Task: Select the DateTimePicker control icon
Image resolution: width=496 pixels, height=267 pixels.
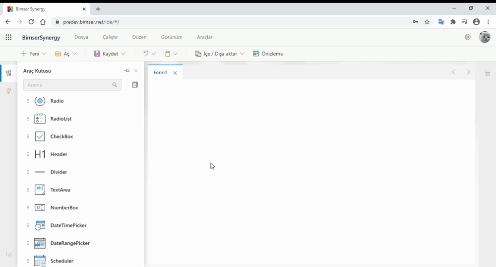Action: click(40, 225)
